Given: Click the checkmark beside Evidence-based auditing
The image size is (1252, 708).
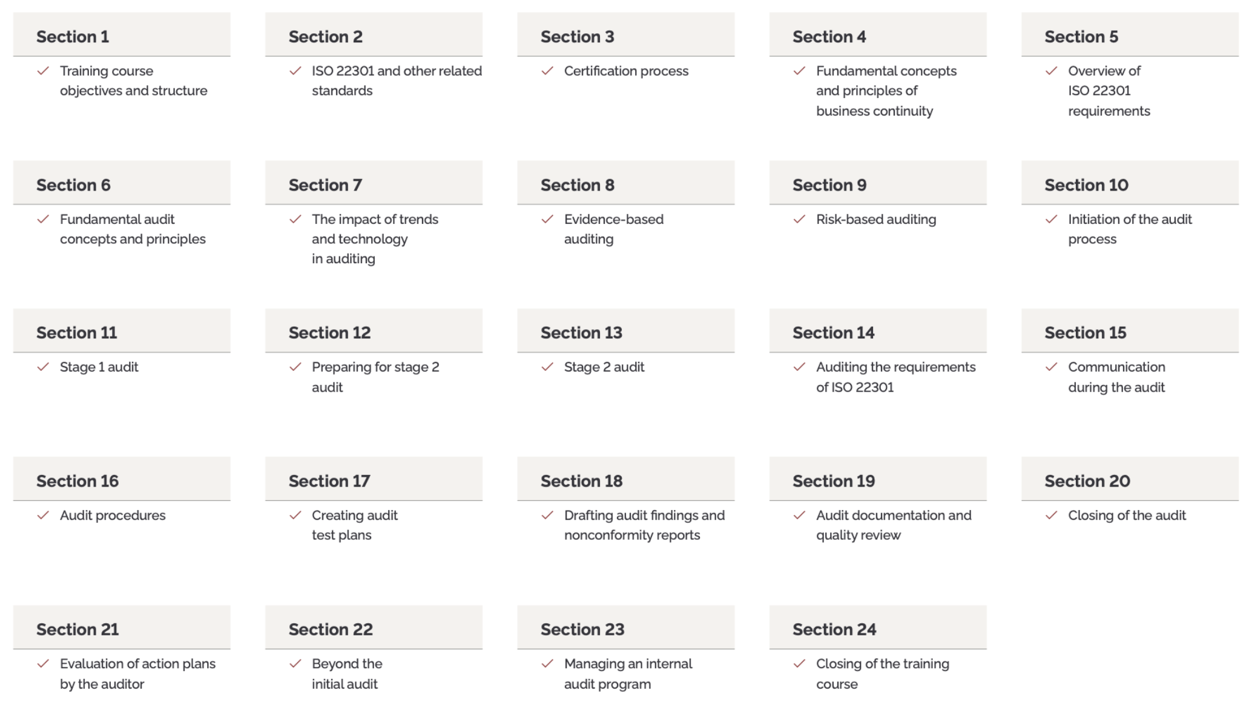Looking at the screenshot, I should (547, 220).
